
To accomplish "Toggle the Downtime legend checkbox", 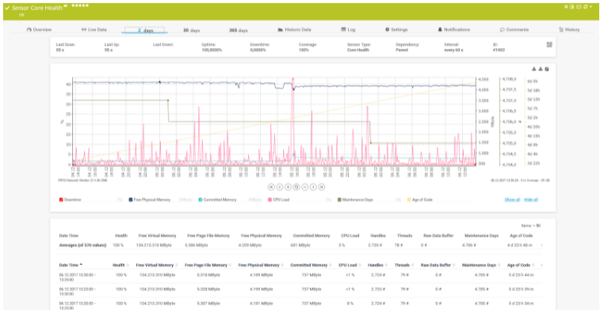I will [x=61, y=200].
